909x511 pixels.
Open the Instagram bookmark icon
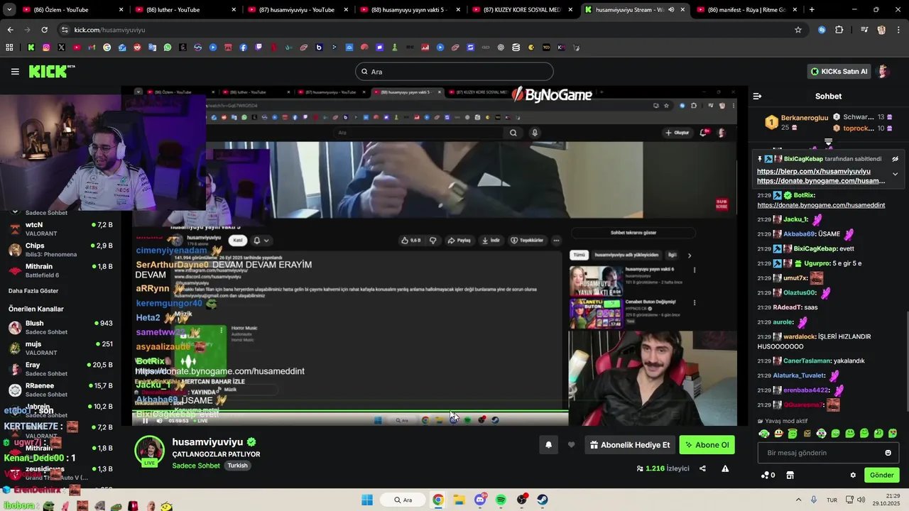click(46, 48)
